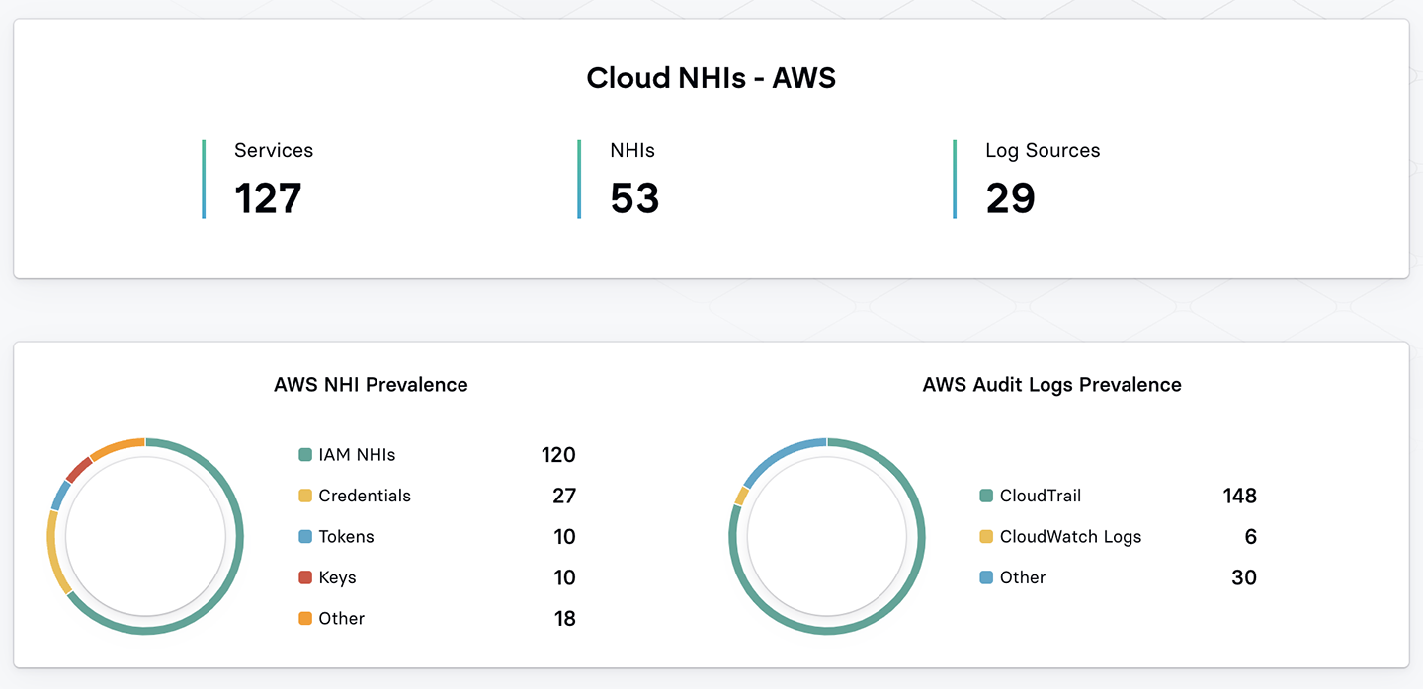
Task: Click the green CloudTrail legend swatch
Action: click(986, 496)
